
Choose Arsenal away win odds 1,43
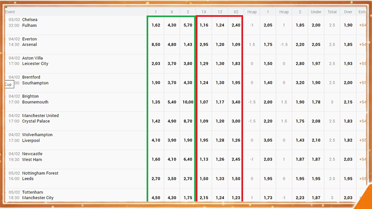tap(187, 45)
